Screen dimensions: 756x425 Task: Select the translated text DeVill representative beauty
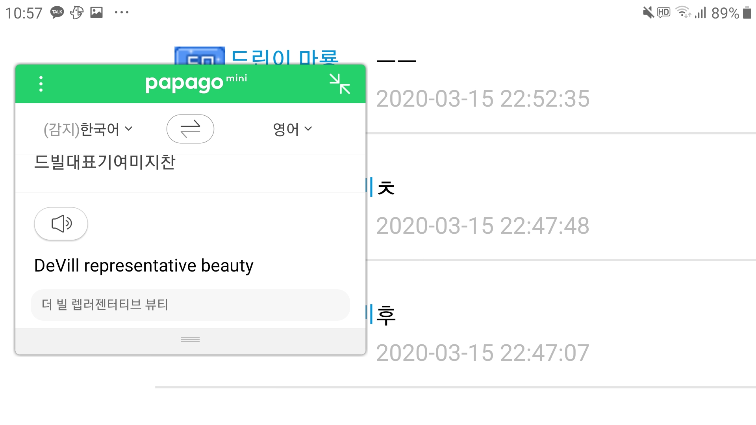144,266
